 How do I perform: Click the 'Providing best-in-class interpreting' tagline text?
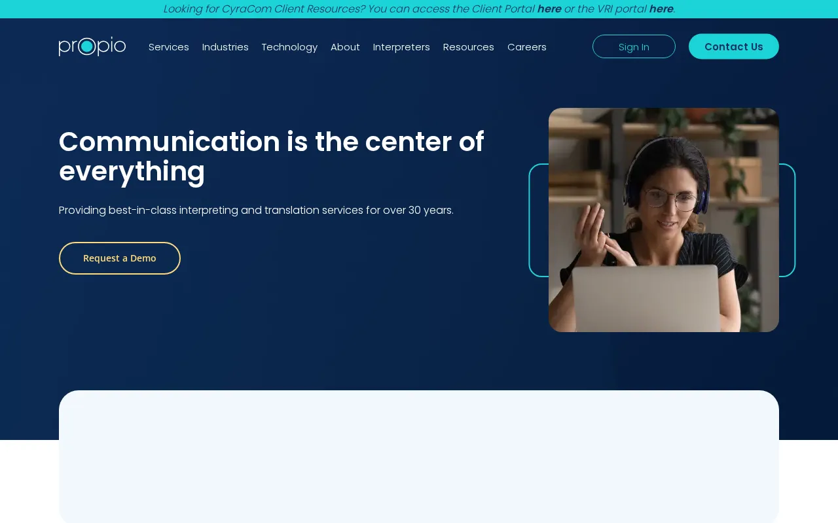click(256, 211)
